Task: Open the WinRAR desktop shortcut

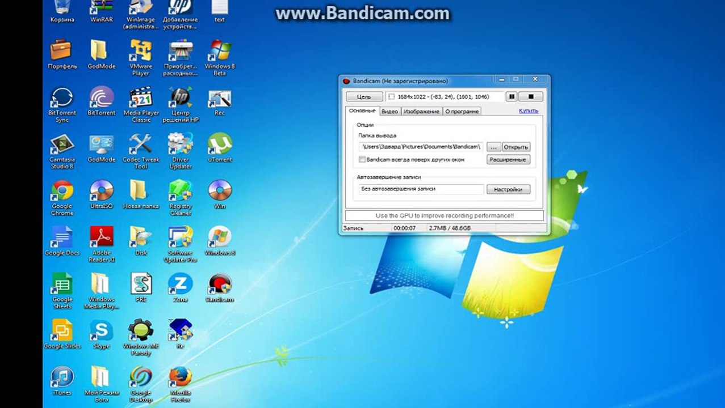Action: [101, 11]
